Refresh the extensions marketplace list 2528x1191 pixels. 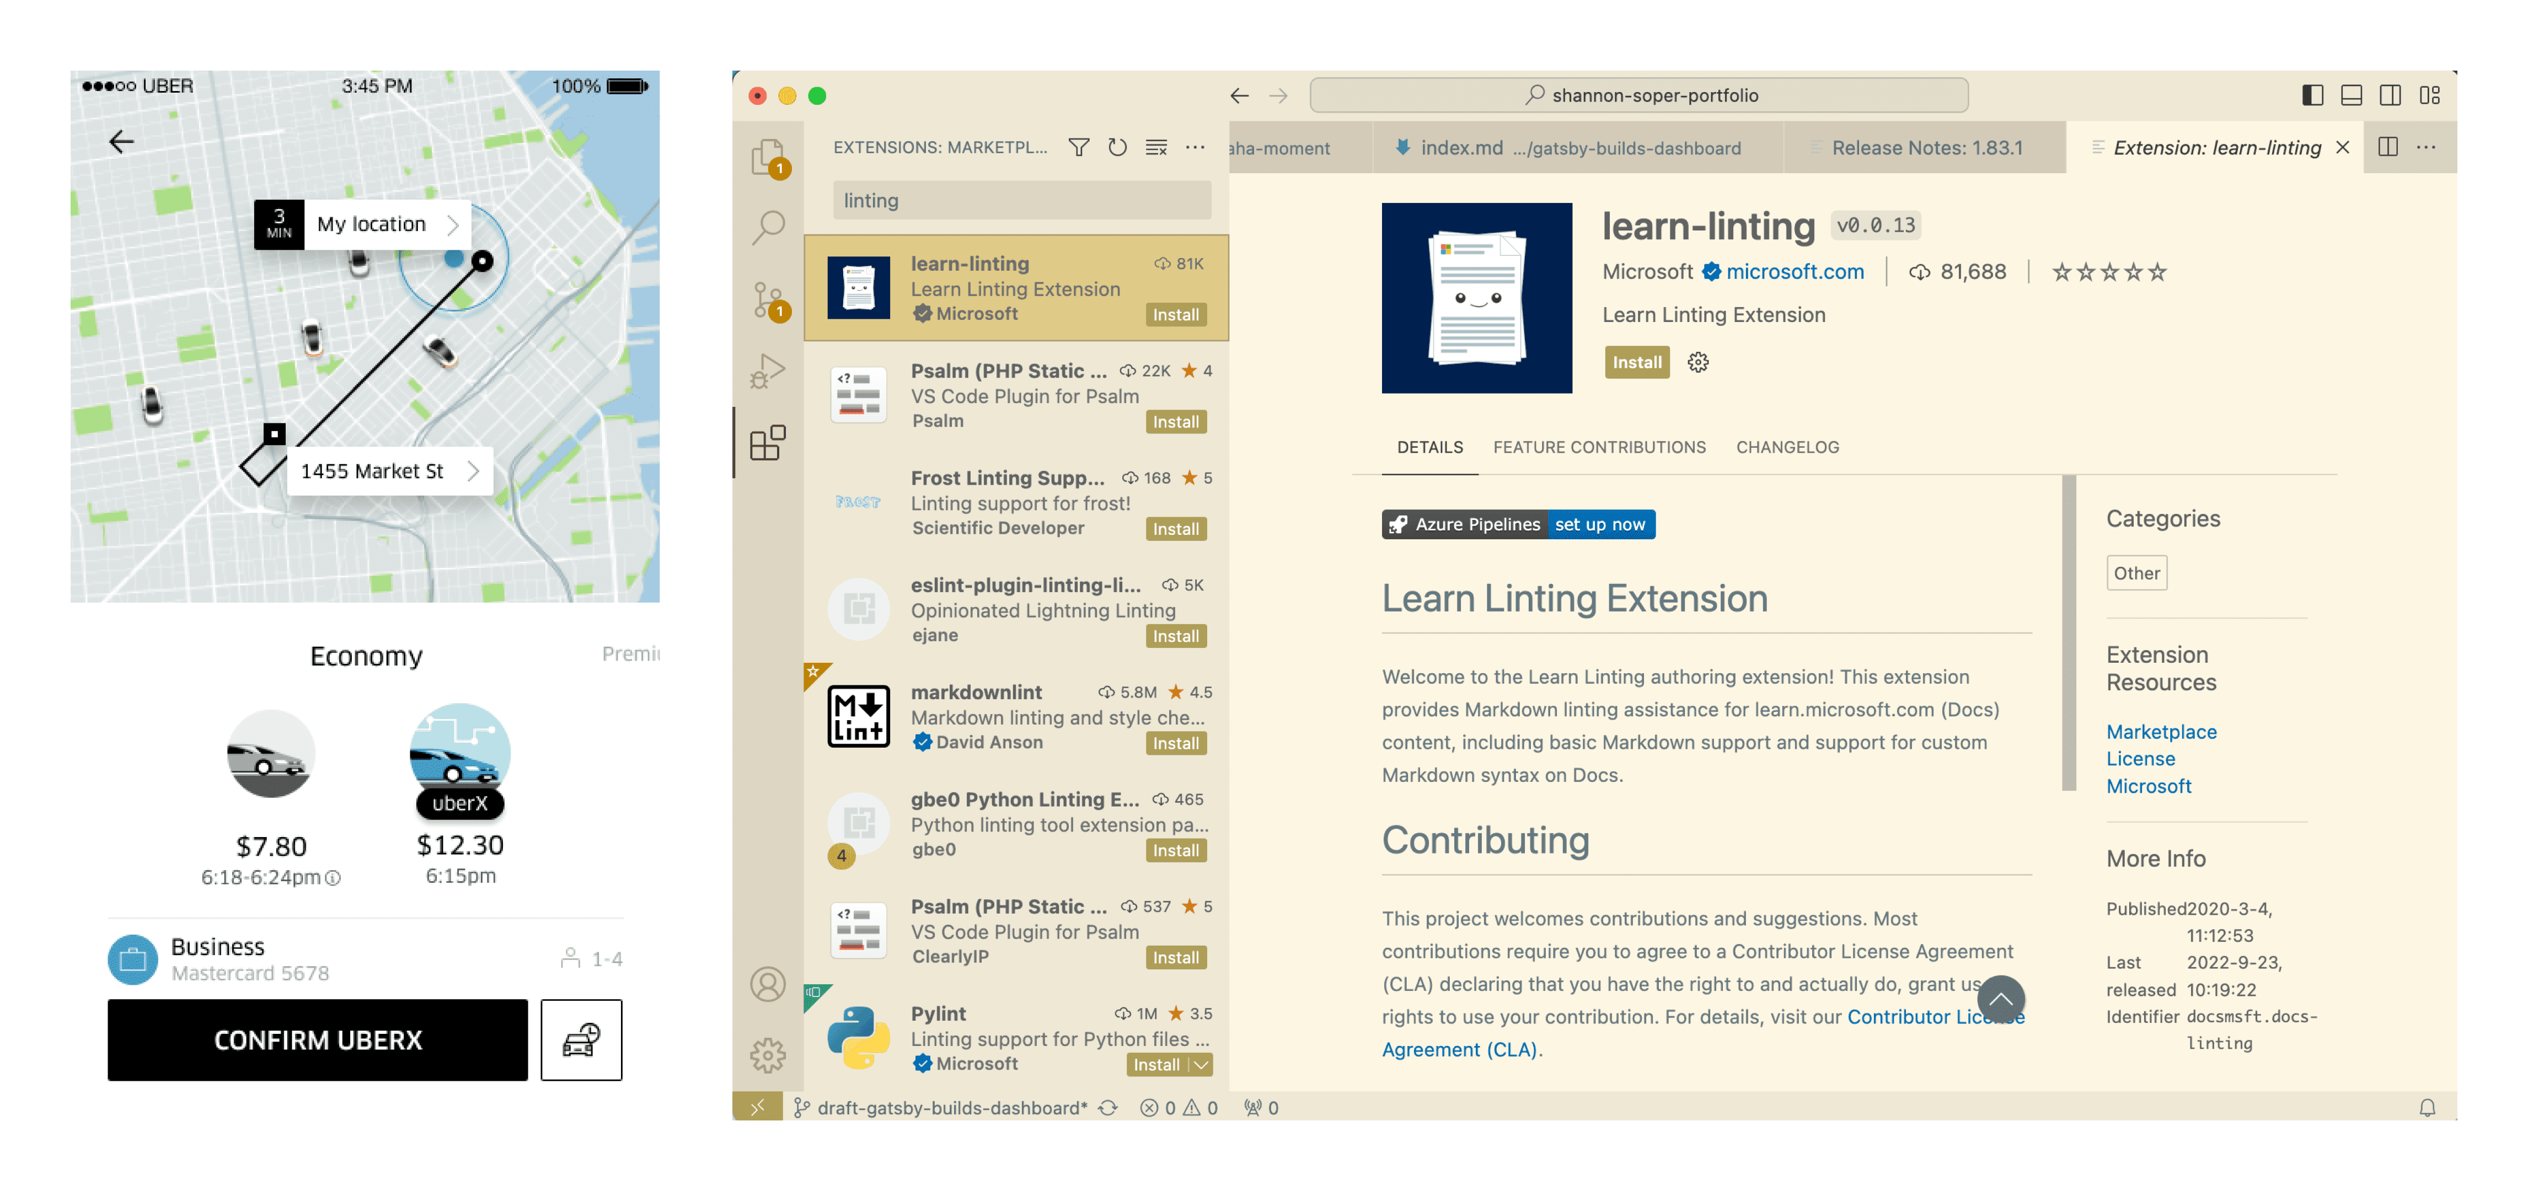click(1117, 147)
